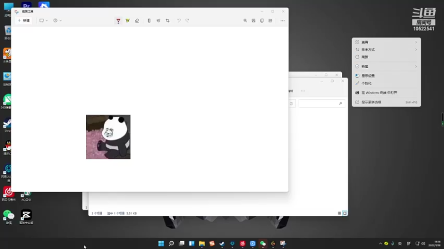This screenshot has width=444, height=249.
Task: Open Snipping Tool's See more menu
Action: pyautogui.click(x=282, y=20)
